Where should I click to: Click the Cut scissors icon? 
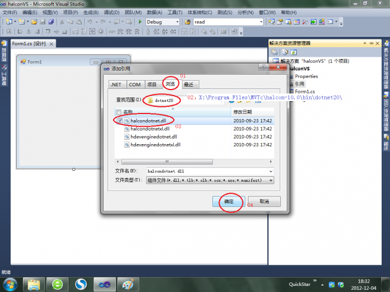[62, 22]
